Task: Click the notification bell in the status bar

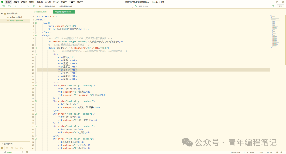Action: click(281, 152)
